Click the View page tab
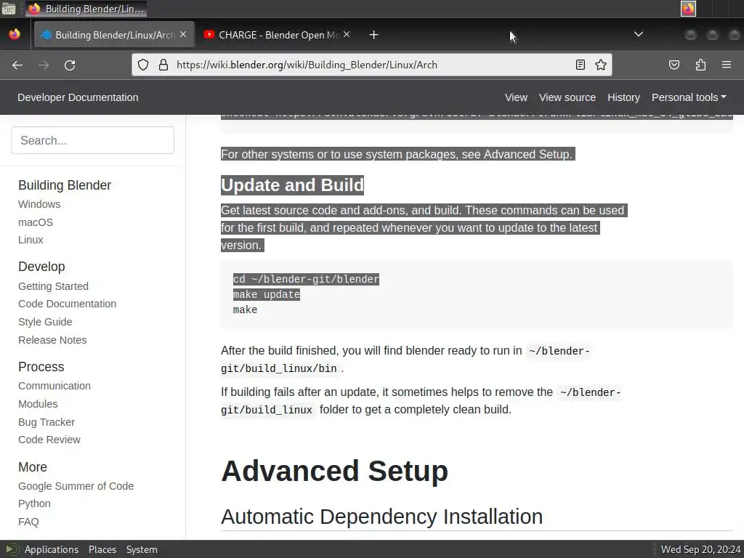 (516, 97)
